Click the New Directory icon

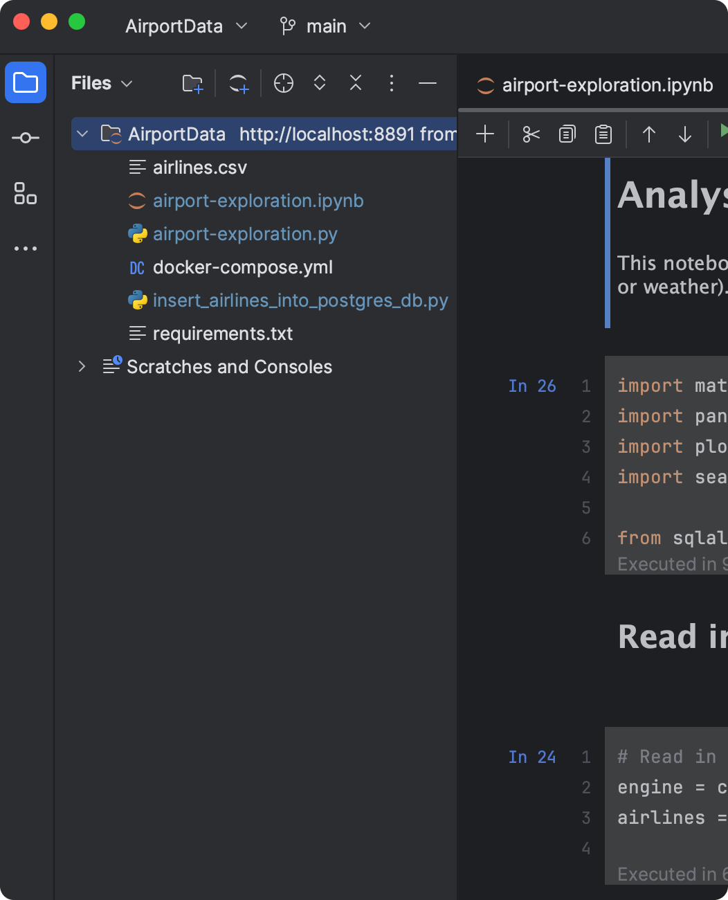click(x=192, y=84)
